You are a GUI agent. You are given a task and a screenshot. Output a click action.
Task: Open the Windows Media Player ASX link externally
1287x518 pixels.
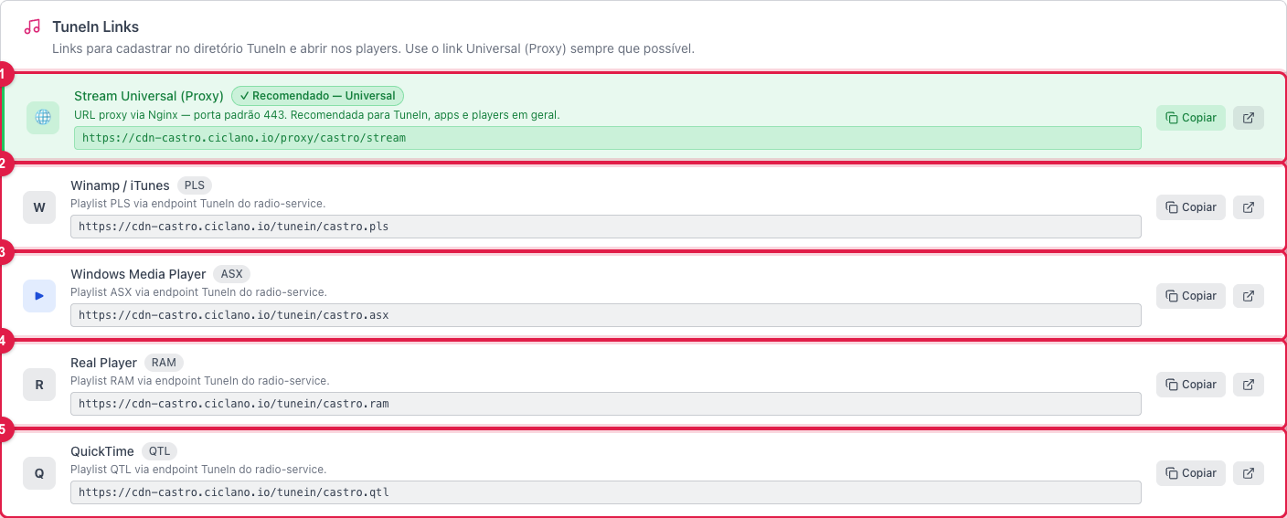(x=1249, y=296)
